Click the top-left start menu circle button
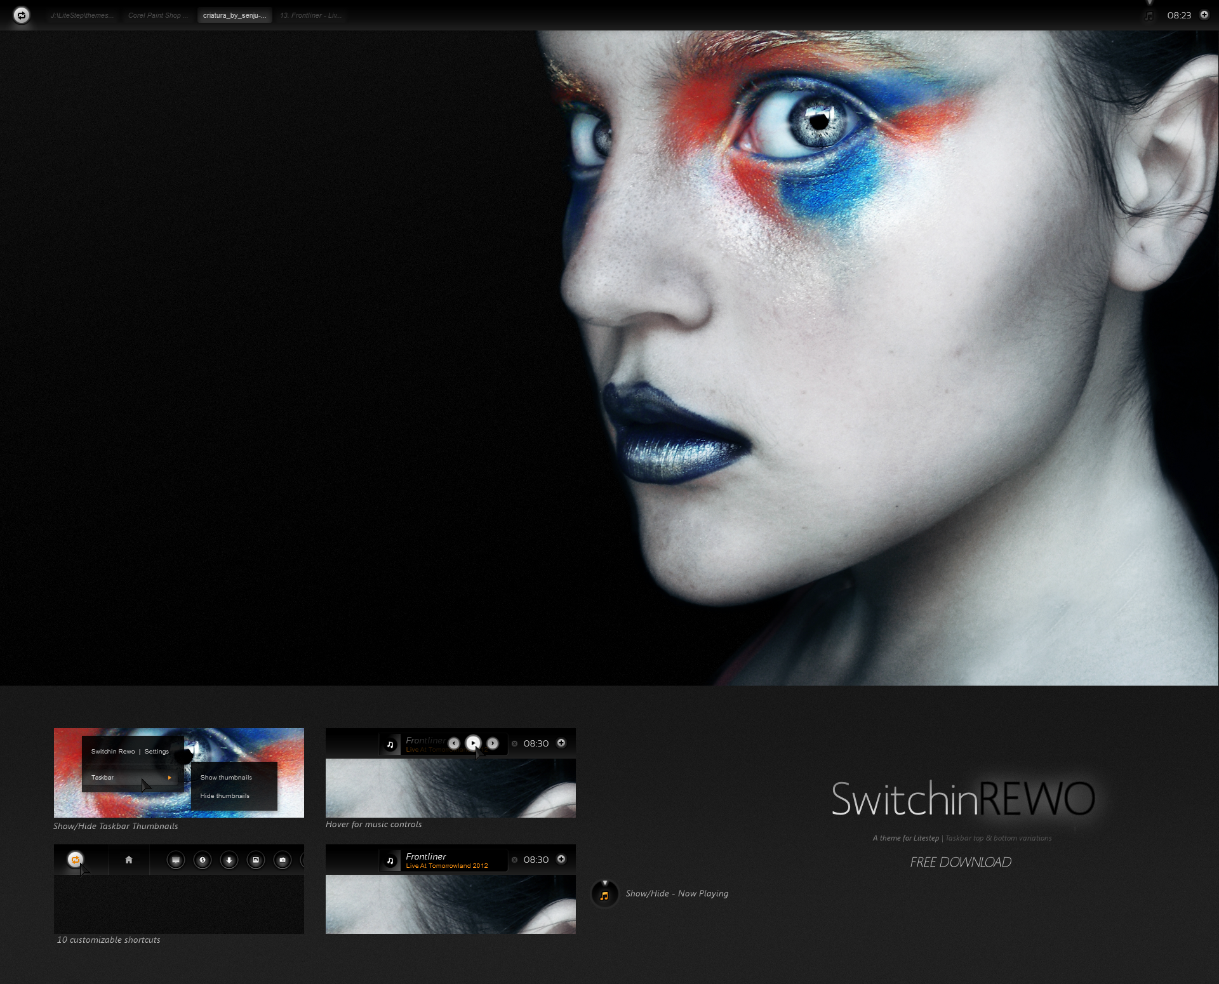1219x984 pixels. tap(22, 15)
